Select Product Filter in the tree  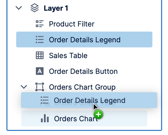[72, 24]
